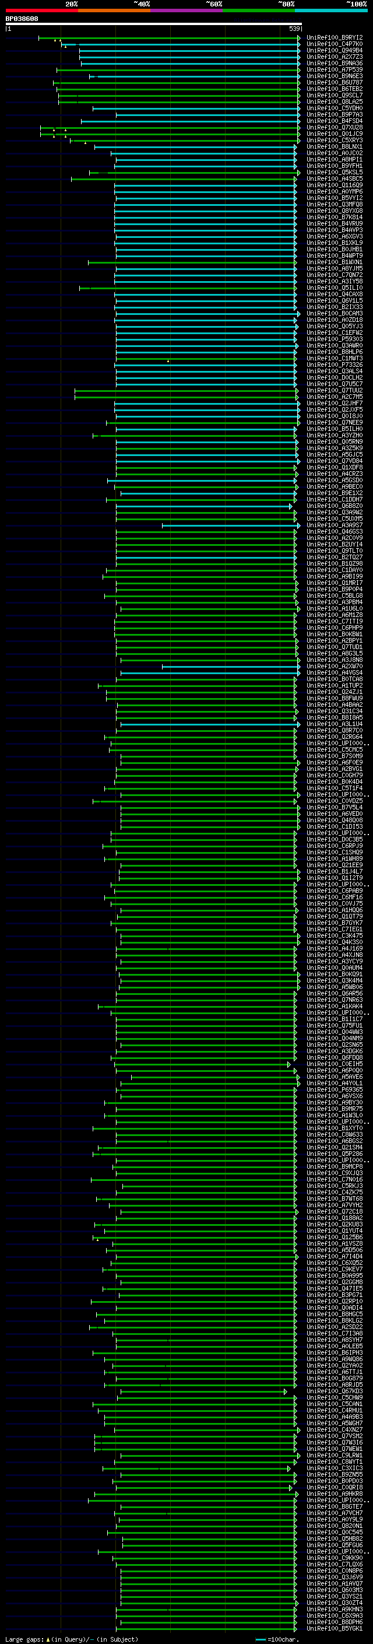Open hit UniRef100_A1HQQ6

[335, 909]
